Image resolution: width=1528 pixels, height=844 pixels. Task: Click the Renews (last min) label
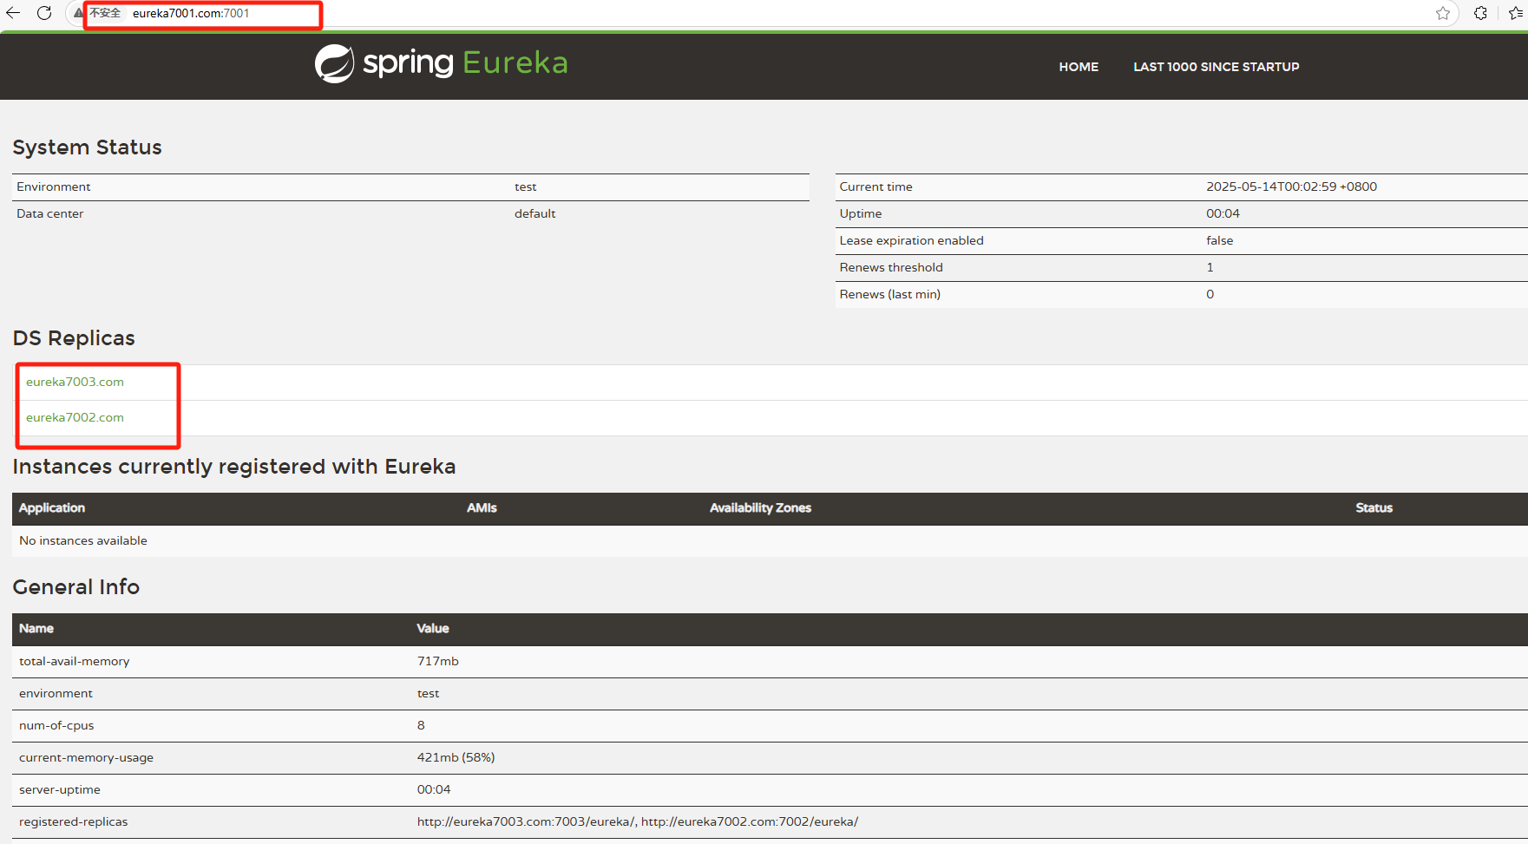[x=889, y=294]
